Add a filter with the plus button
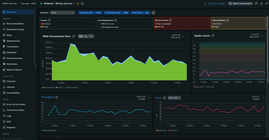Screen dimensions: 269x140 (x=153, y=13)
